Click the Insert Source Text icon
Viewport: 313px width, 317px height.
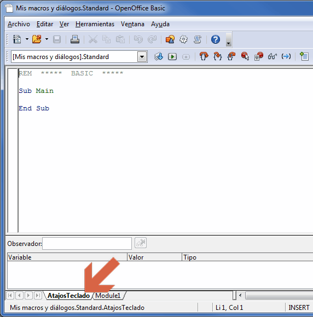[304, 56]
